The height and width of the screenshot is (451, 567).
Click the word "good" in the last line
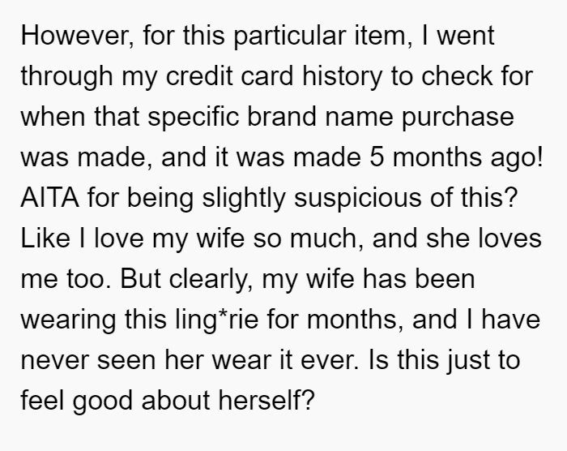(x=102, y=402)
